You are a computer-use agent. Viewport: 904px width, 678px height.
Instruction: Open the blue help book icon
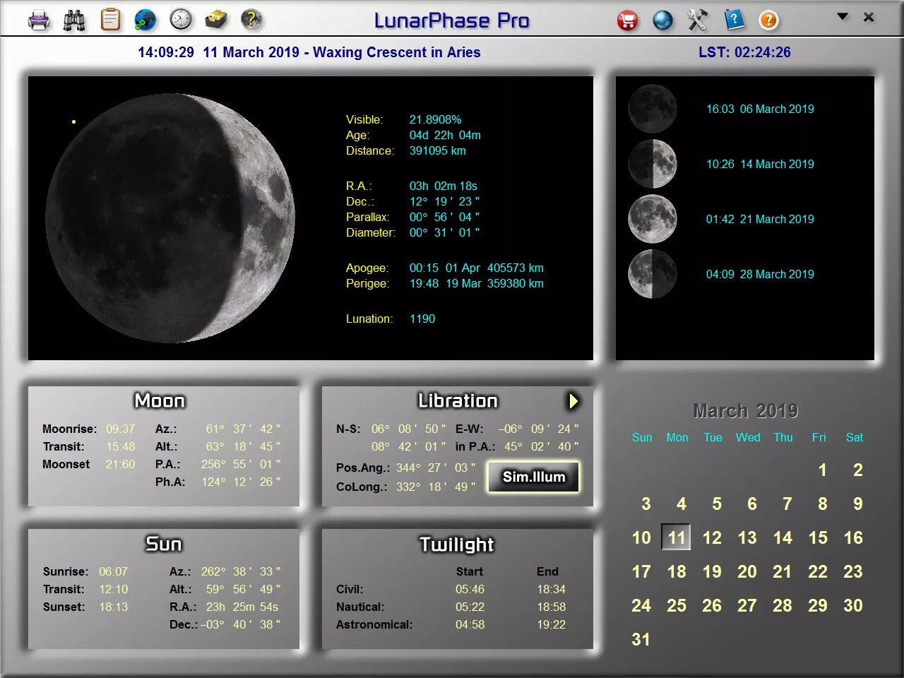(x=734, y=20)
